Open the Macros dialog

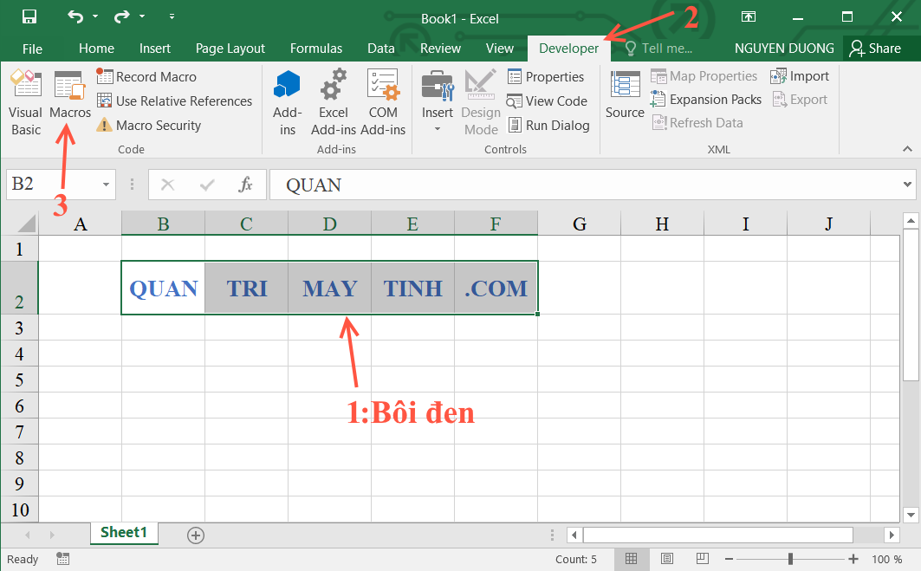[70, 95]
